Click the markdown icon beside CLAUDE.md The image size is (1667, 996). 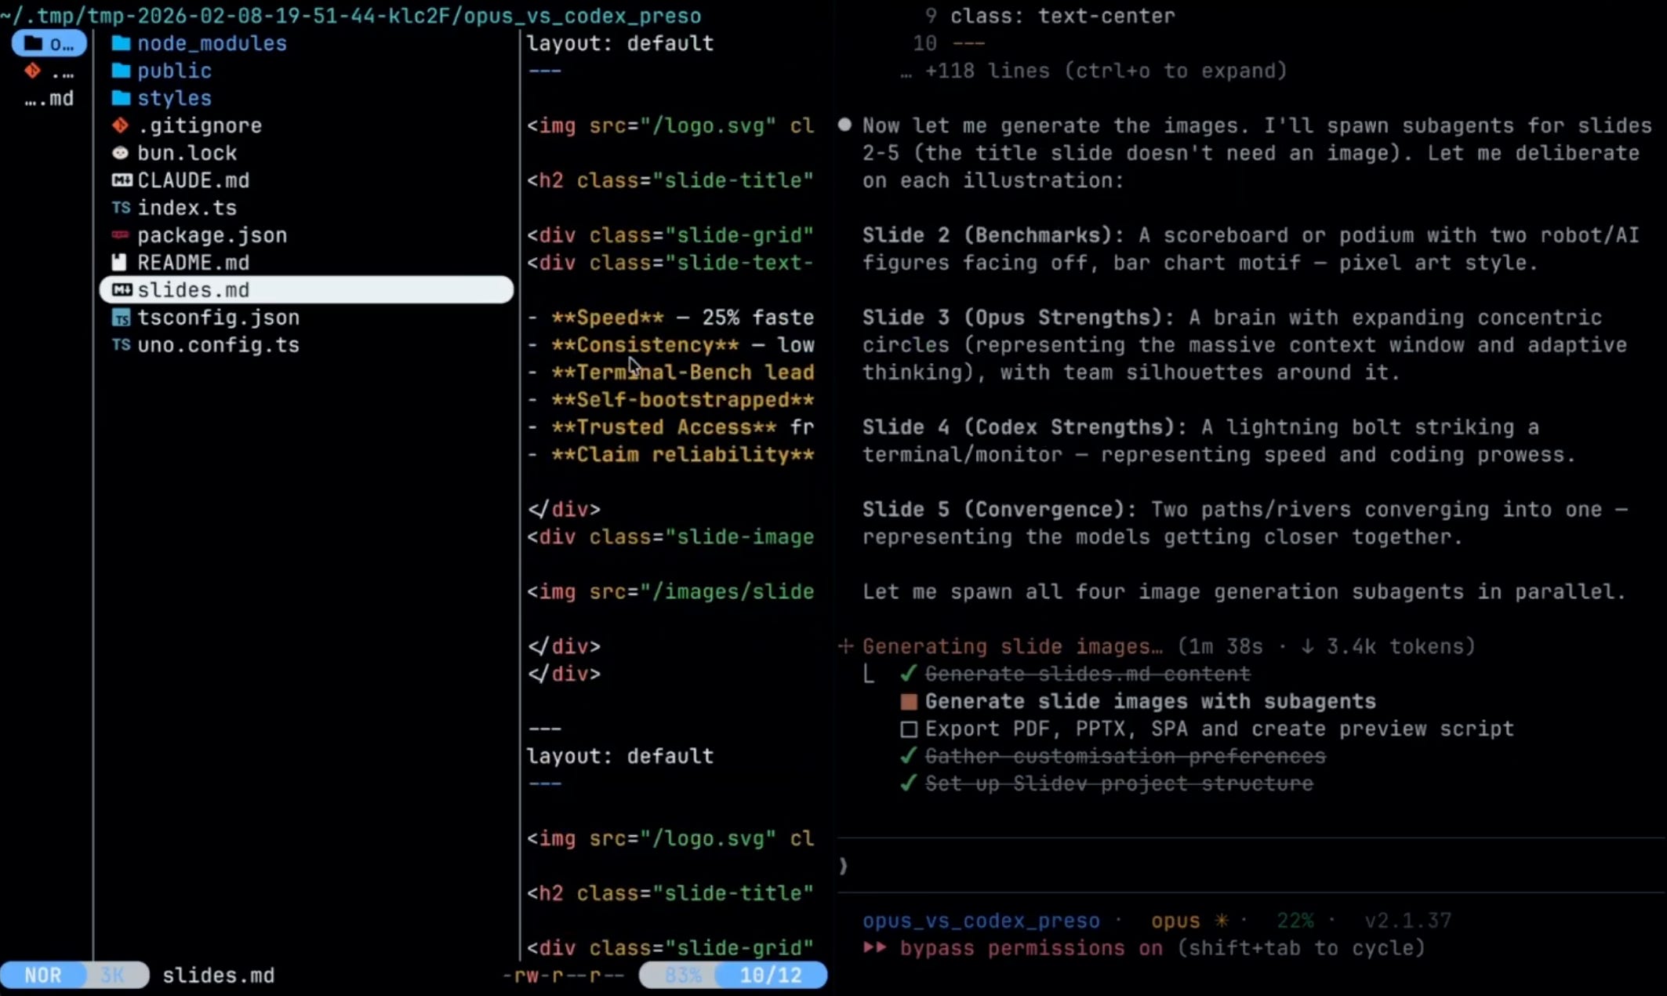click(122, 180)
